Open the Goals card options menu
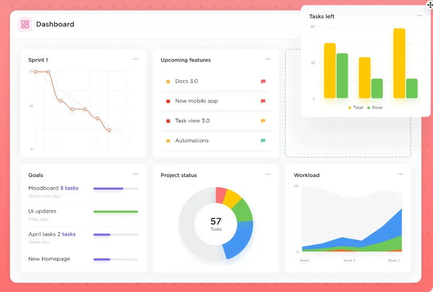 coord(136,174)
